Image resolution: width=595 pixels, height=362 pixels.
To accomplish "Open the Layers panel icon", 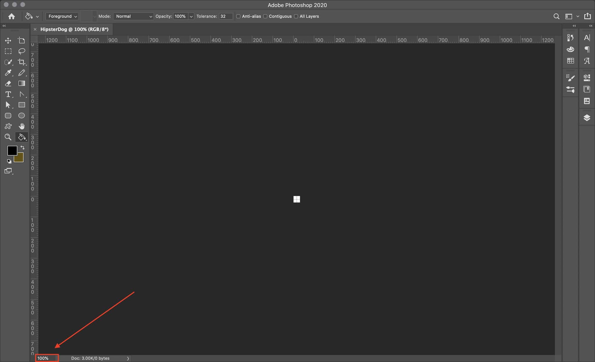I will [587, 118].
